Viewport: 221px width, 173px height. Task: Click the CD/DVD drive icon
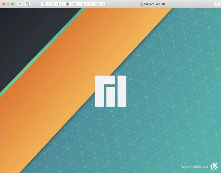(67, 4)
